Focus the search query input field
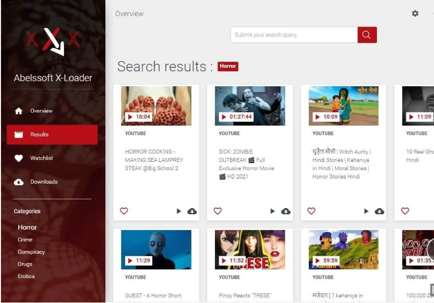 [294, 35]
